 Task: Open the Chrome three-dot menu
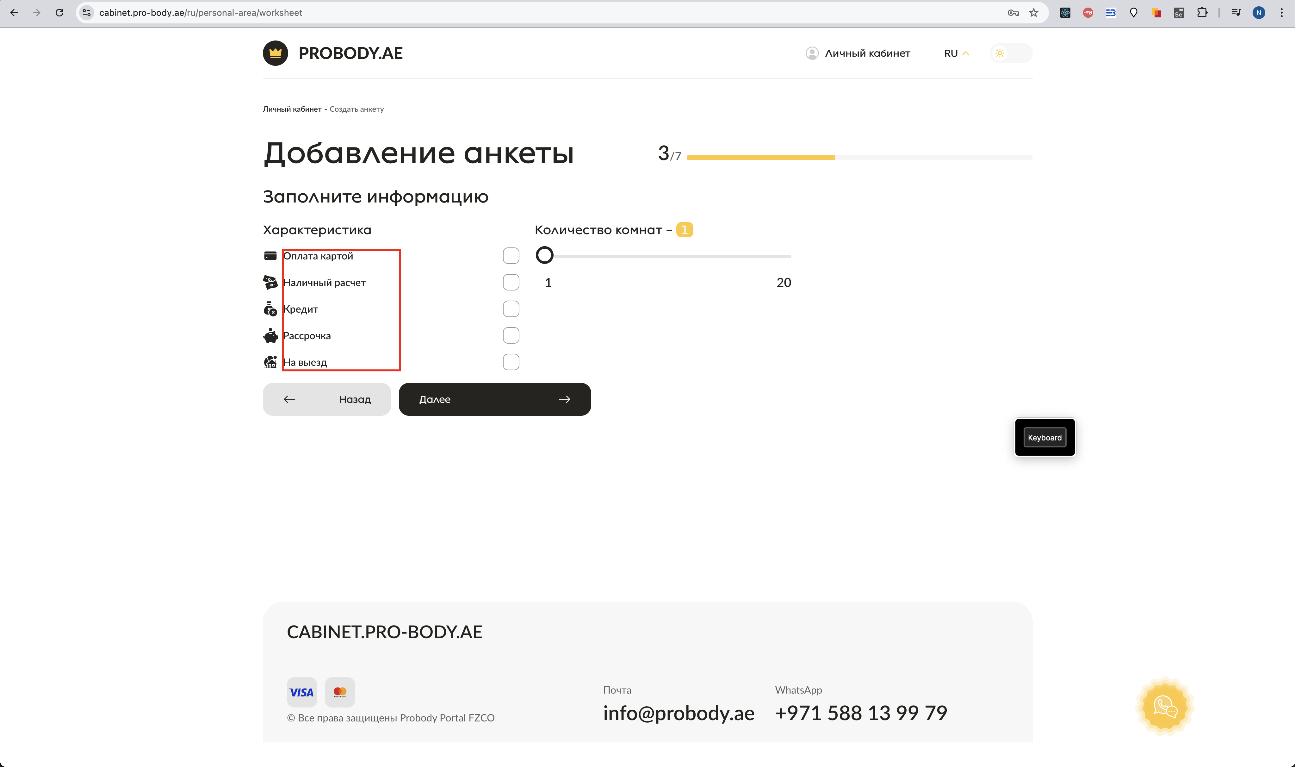[x=1282, y=13]
